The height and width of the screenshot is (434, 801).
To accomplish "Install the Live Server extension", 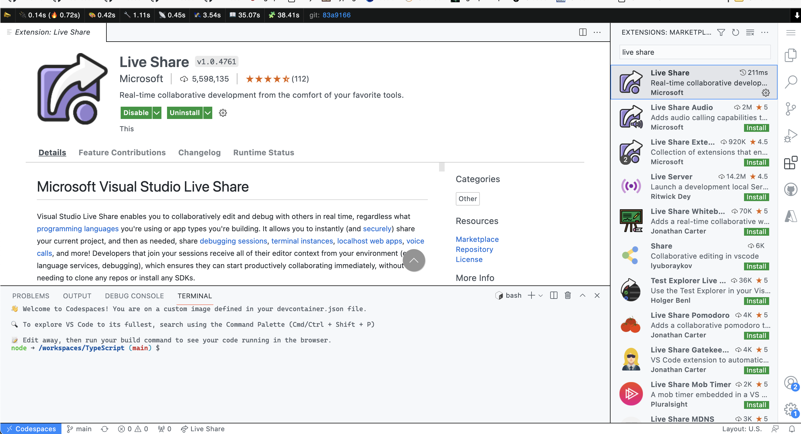I will coord(756,197).
